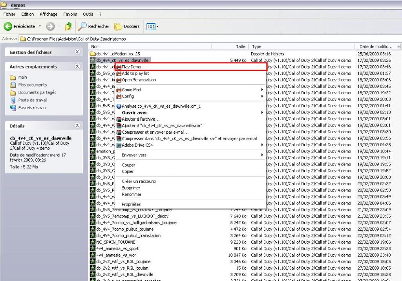Choose Couper from the context menu
The width and height of the screenshot is (402, 281).
click(x=190, y=165)
